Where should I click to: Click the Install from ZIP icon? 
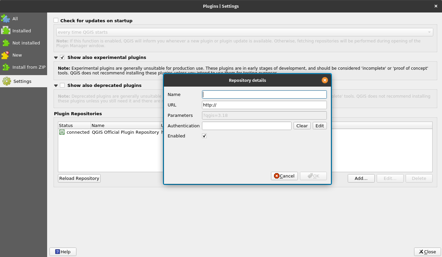tap(6, 67)
